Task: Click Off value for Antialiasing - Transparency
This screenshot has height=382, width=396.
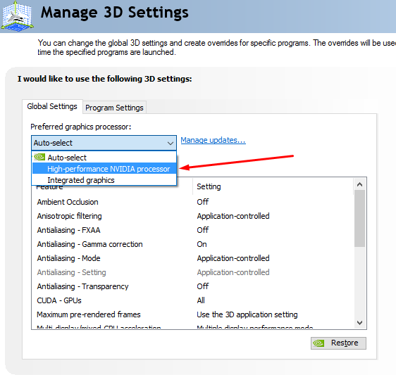Action: click(203, 286)
